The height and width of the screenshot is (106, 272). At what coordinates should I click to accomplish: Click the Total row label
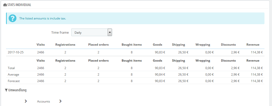coord(12,68)
